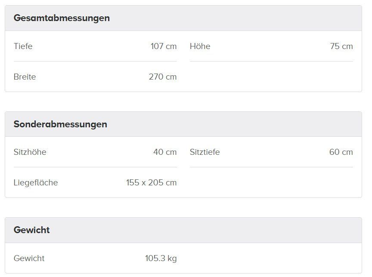Click empty area beside Liegefläche row

(271, 183)
